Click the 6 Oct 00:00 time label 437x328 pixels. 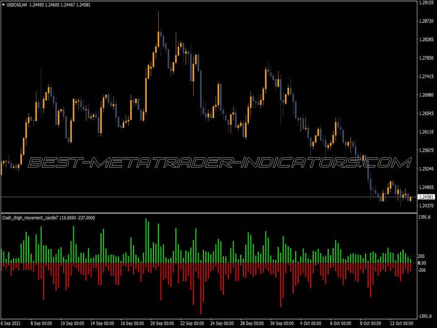(x=340, y=323)
